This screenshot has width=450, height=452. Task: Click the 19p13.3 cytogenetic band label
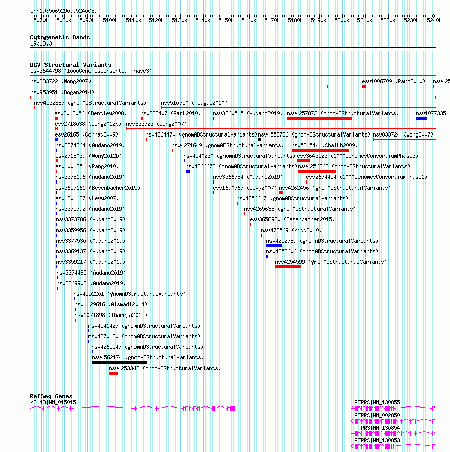[41, 44]
